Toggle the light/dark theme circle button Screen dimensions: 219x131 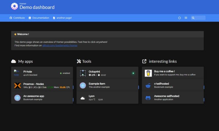point(180,18)
